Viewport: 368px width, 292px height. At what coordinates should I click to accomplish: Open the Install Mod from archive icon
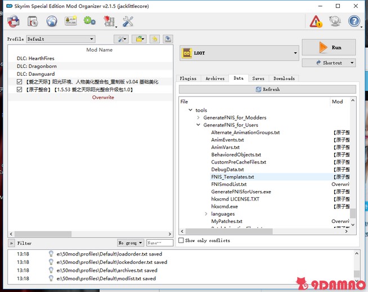33,21
